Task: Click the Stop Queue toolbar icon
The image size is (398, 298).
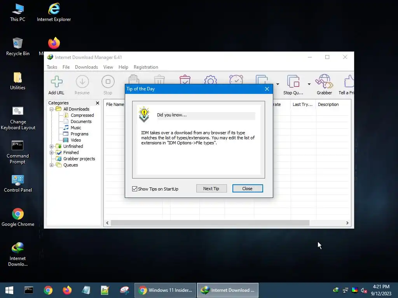Action: click(293, 85)
